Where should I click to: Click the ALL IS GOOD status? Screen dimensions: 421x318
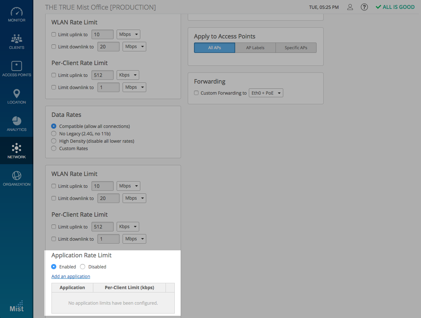pos(395,7)
